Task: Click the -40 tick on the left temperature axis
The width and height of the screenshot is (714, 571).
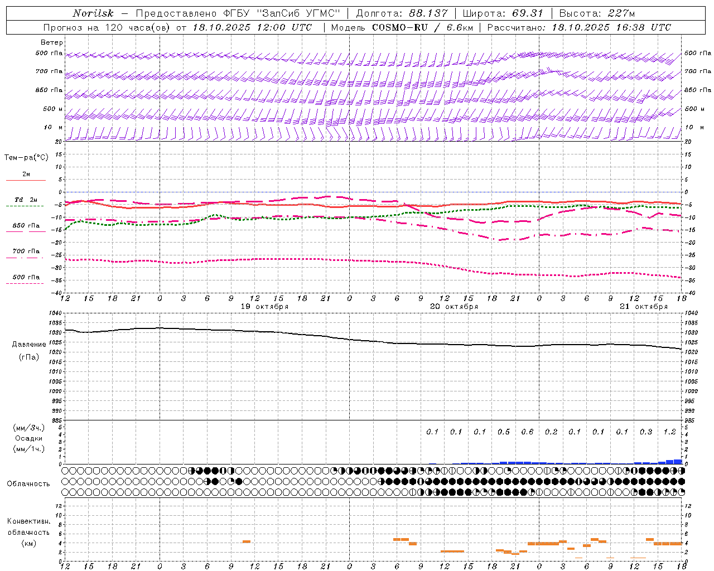Action: 57,293
